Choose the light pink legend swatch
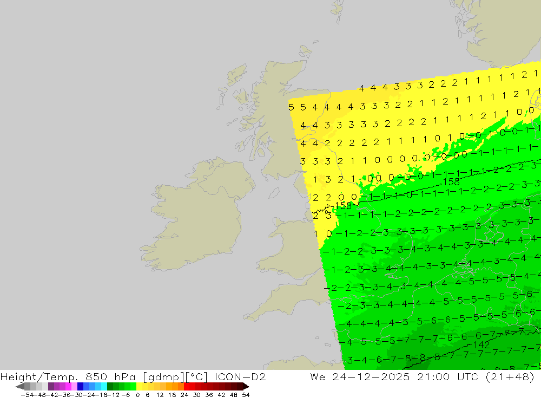This screenshot has width=541, height=397. (74, 386)
